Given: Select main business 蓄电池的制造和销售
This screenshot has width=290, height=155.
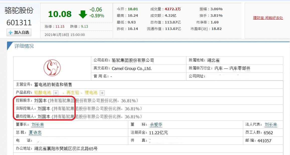Looking at the screenshot, I should point(53,84).
